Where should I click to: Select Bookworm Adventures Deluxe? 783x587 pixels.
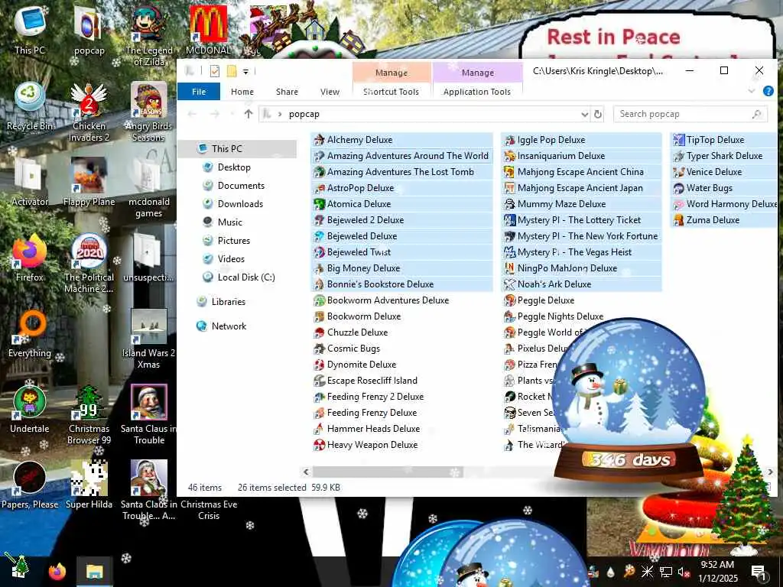pos(381,300)
